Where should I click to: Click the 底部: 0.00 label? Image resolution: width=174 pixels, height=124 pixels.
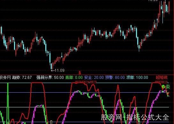pyautogui.click(x=74, y=77)
